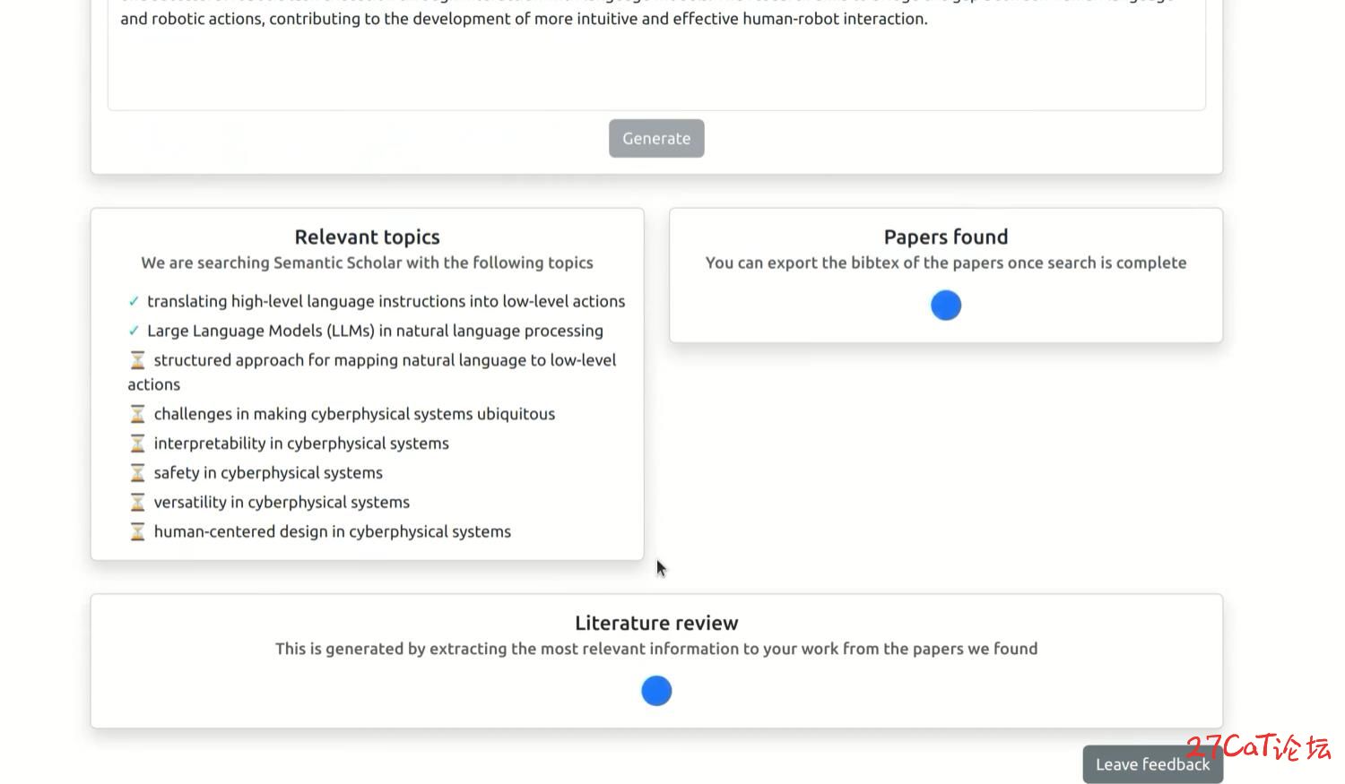Select the Relevant topics heading

tap(368, 237)
